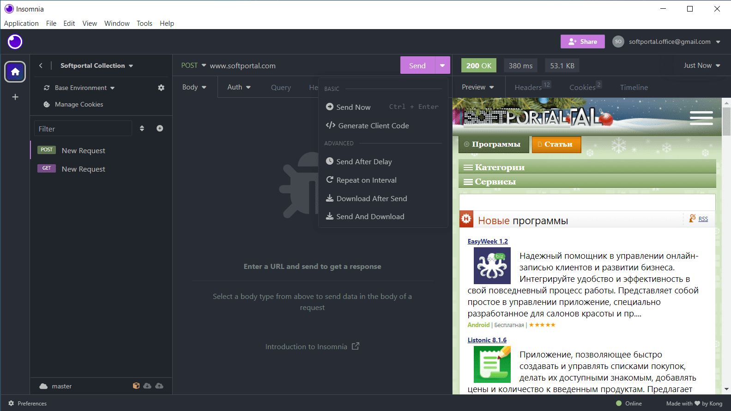
Task: Click the box icon next to master branch
Action: [136, 386]
